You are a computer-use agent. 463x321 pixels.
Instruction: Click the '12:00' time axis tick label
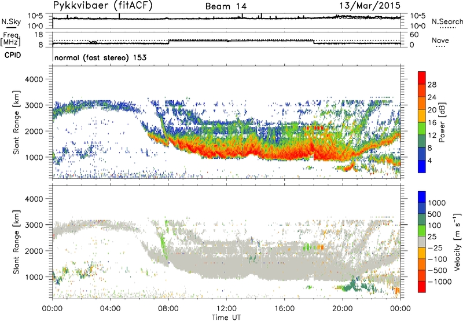point(226,309)
